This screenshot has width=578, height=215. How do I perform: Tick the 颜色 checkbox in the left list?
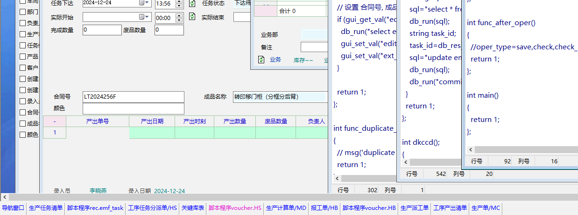[23, 135]
